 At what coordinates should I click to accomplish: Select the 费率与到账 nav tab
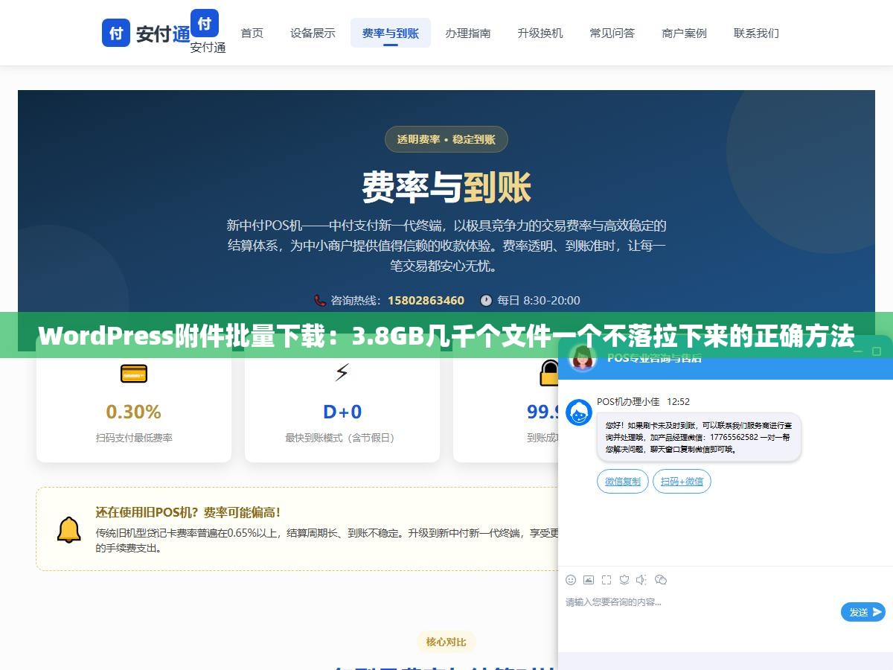391,33
